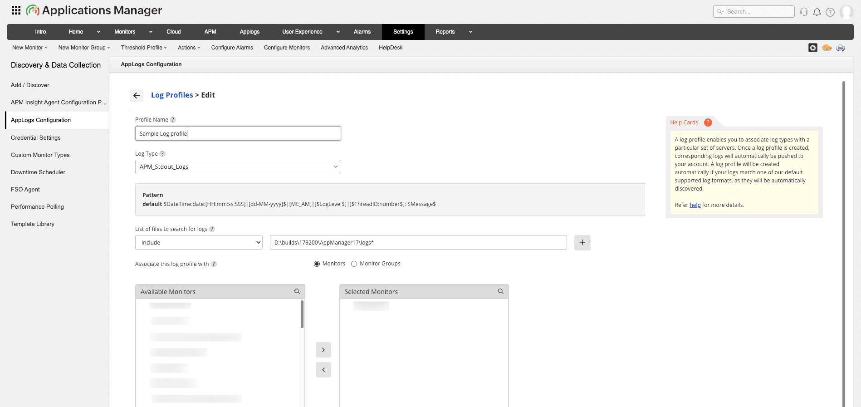
Task: Click the support headset icon
Action: [x=804, y=12]
